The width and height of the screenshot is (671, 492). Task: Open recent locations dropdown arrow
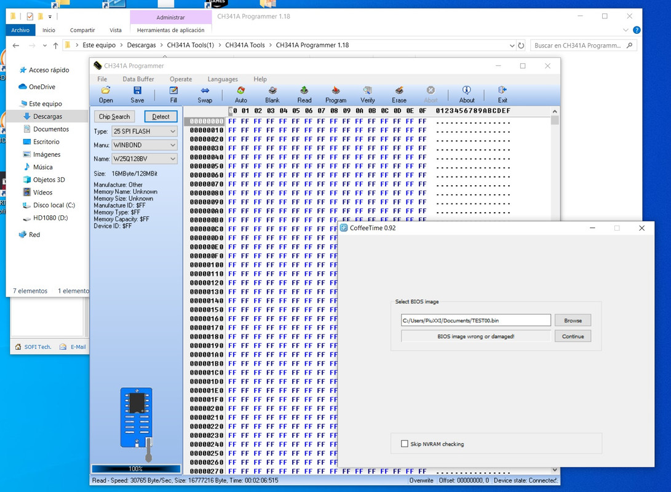(44, 46)
